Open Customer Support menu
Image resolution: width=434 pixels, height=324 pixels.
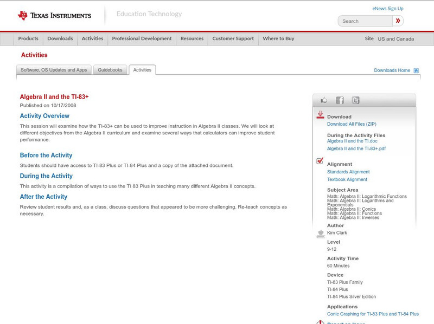pos(233,38)
